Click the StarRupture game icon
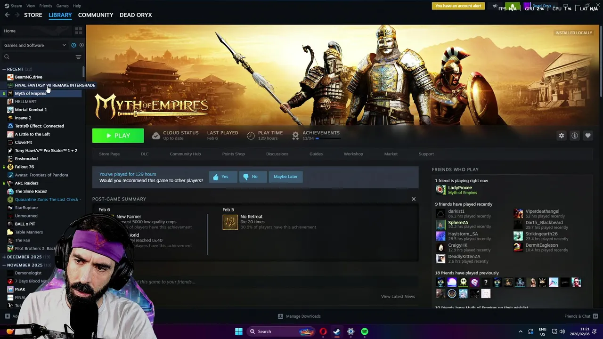This screenshot has width=603, height=339. tap(10, 208)
